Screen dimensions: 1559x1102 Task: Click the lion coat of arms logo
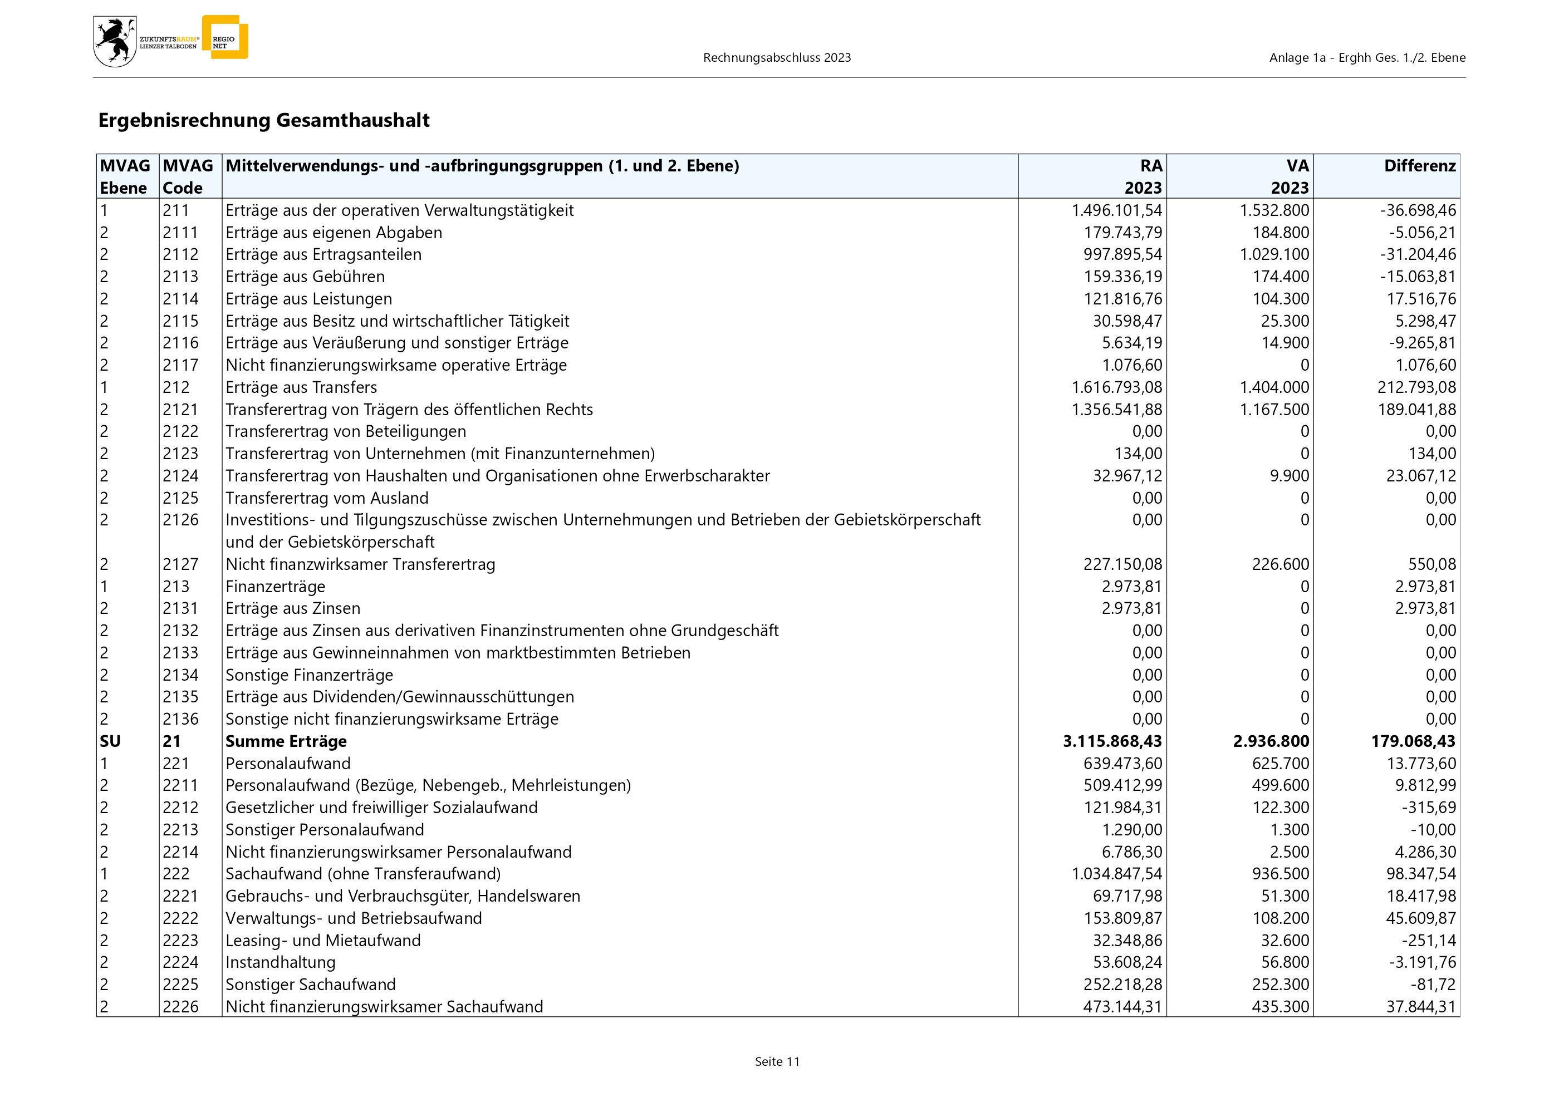pos(115,42)
